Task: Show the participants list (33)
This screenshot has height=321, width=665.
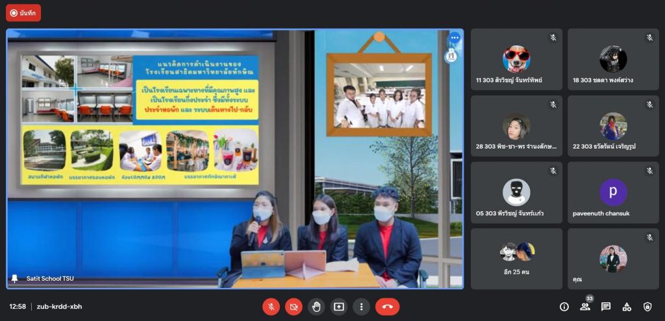Action: [585, 307]
